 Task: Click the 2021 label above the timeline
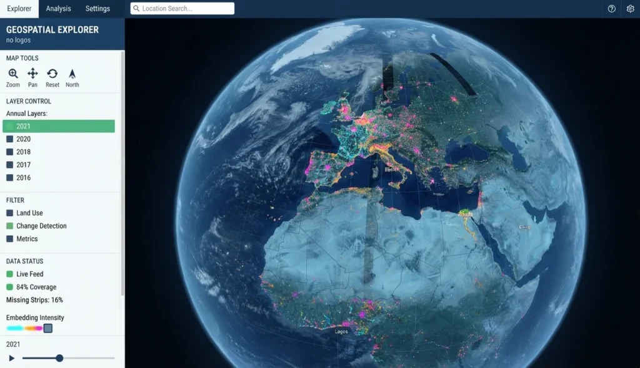coord(13,344)
